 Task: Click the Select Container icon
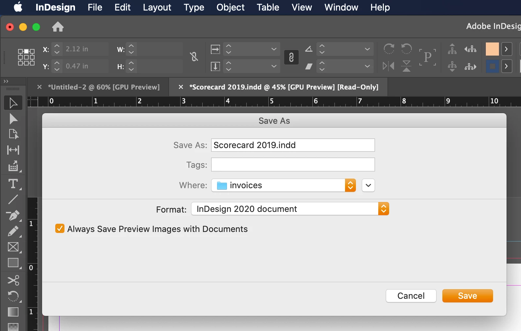(x=452, y=49)
